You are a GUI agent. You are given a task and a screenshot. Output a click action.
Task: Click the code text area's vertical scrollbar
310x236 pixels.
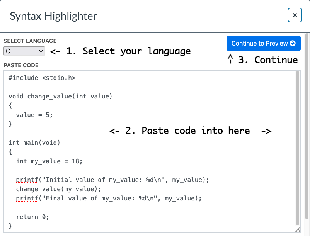coord(298,148)
